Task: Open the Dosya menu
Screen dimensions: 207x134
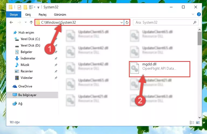Action: coord(14,15)
